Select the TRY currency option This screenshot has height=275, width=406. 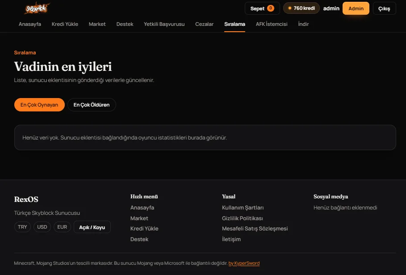point(22,227)
